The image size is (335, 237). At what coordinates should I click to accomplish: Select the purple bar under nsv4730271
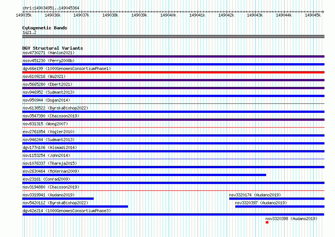pyautogui.click(x=173, y=56)
